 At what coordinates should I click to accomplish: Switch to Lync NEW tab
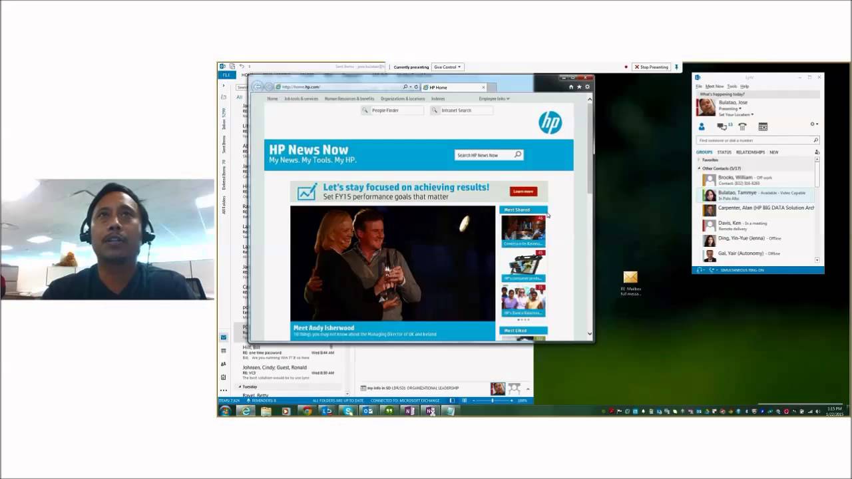774,152
